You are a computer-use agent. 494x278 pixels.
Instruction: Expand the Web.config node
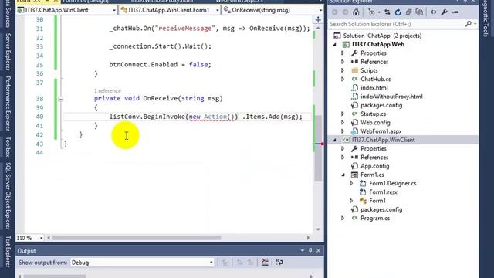click(343, 123)
